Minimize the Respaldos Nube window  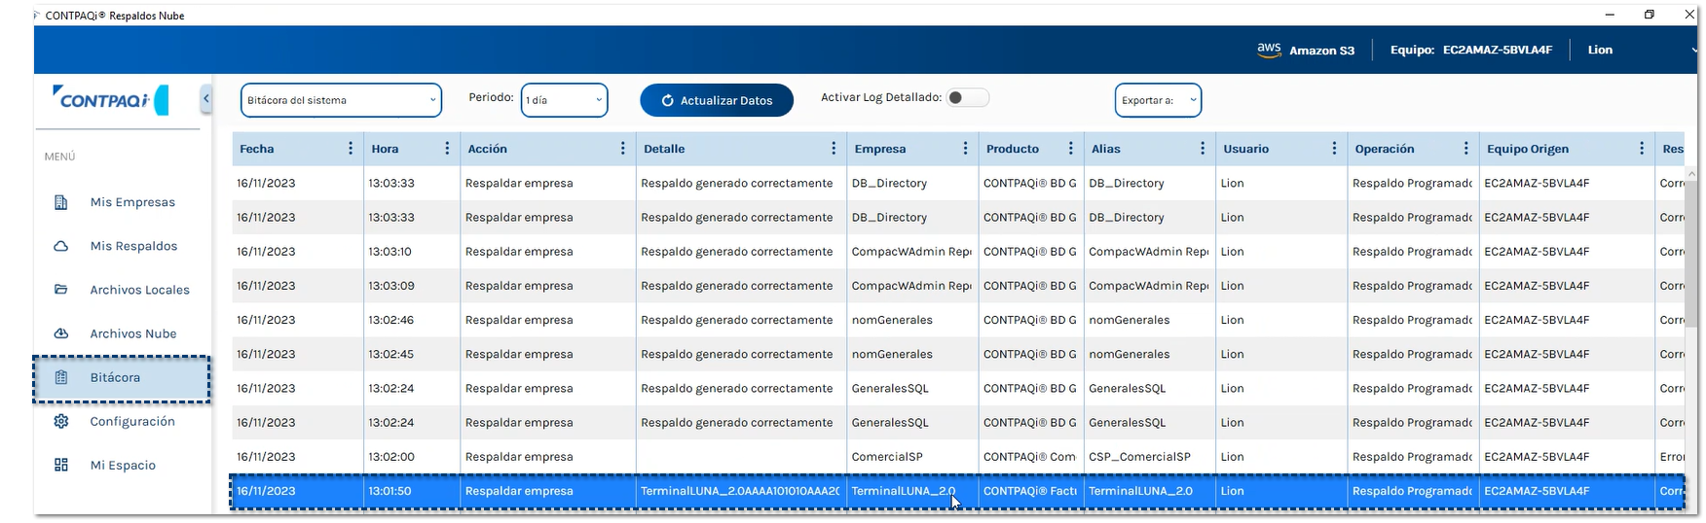1610,15
